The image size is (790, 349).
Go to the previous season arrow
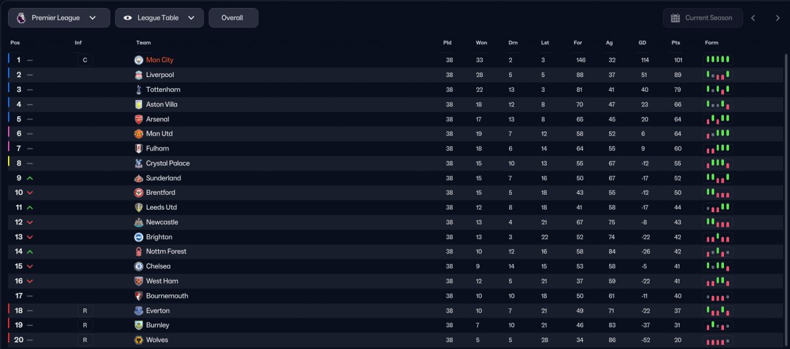(753, 18)
